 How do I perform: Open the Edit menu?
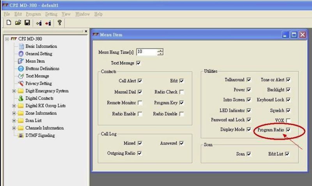coord(18,14)
